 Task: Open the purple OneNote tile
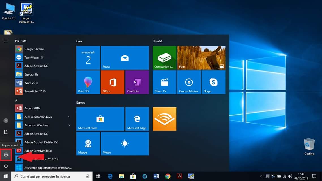tap(137, 82)
